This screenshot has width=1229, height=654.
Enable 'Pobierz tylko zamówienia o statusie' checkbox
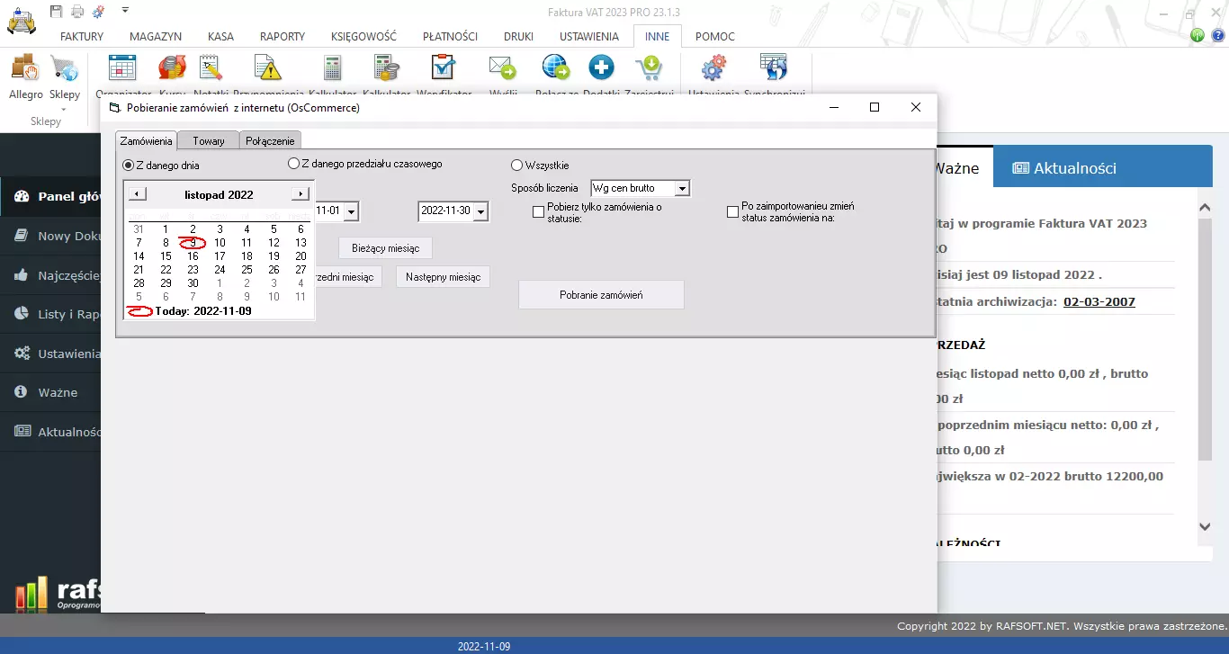point(539,212)
